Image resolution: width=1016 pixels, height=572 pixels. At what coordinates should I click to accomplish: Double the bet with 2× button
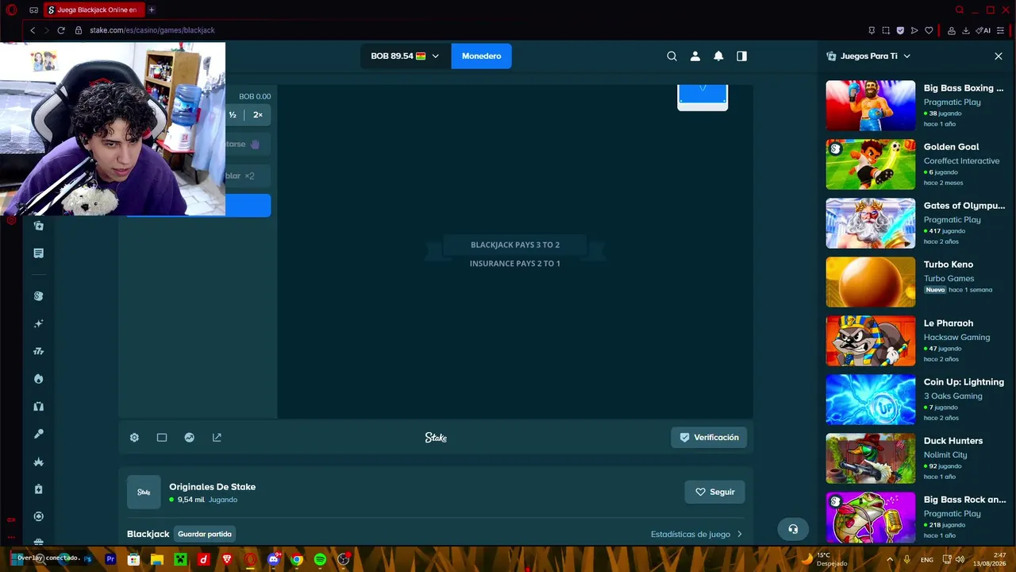(x=258, y=115)
